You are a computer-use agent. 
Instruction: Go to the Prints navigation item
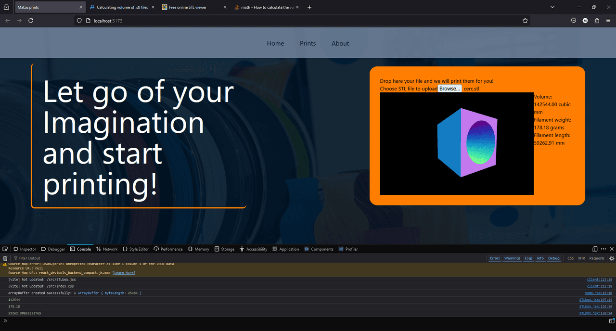tap(308, 43)
